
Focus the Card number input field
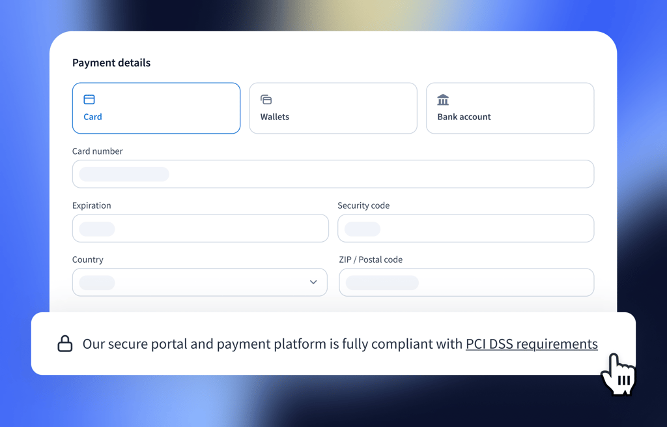333,174
